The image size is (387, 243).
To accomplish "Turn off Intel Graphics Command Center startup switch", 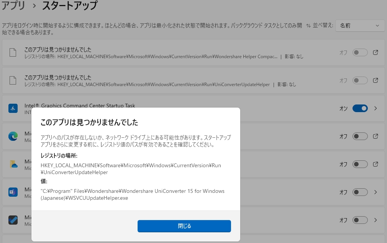I will pyautogui.click(x=360, y=108).
